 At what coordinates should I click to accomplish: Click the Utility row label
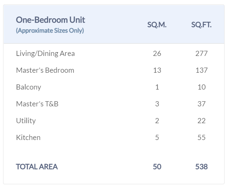point(26,121)
